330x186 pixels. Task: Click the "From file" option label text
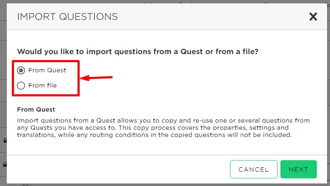tap(42, 85)
